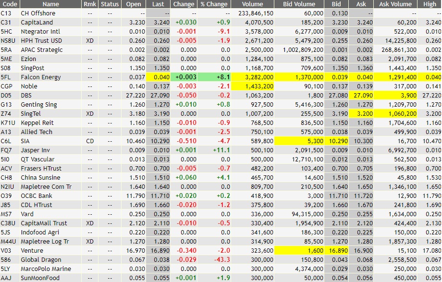Select Mapletree Log Tr name
The width and height of the screenshot is (442, 282).
pos(45,241)
